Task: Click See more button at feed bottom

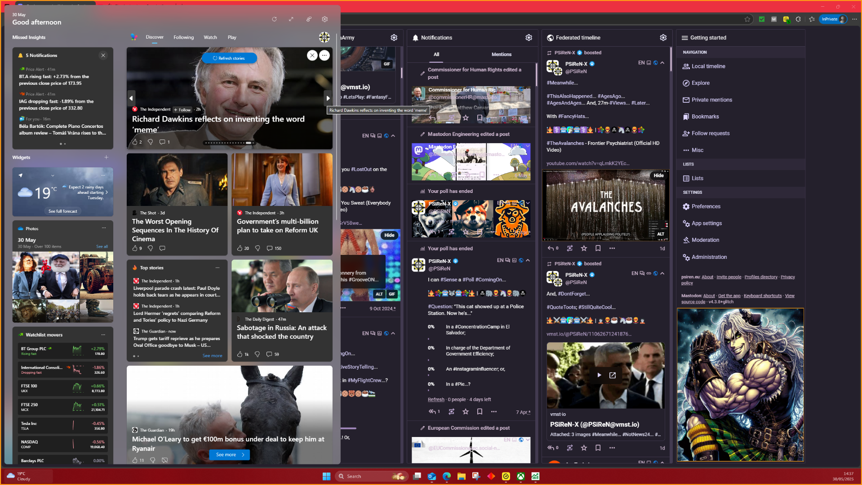Action: 229,455
